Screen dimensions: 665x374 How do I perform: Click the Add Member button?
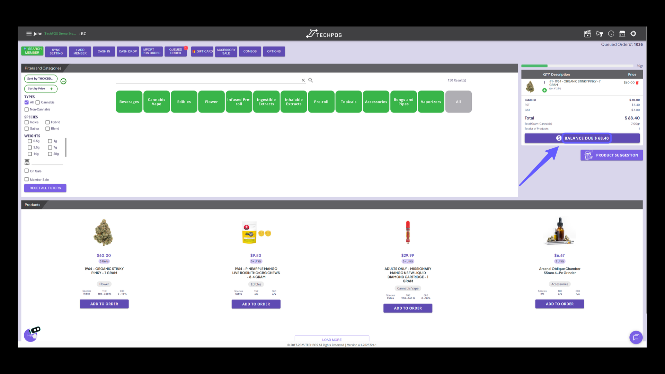click(x=80, y=52)
